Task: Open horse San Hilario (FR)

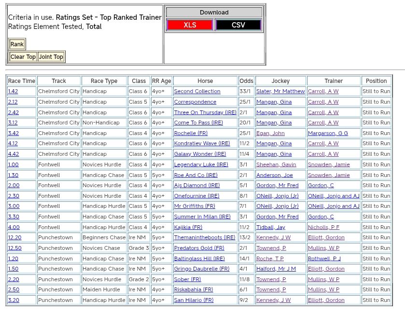Action: pos(194,300)
